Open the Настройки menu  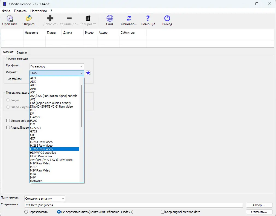click(x=38, y=11)
